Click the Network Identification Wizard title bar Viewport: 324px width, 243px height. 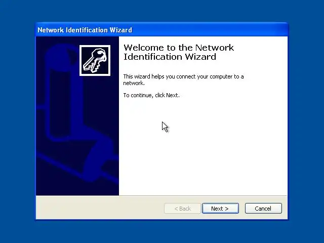161,30
